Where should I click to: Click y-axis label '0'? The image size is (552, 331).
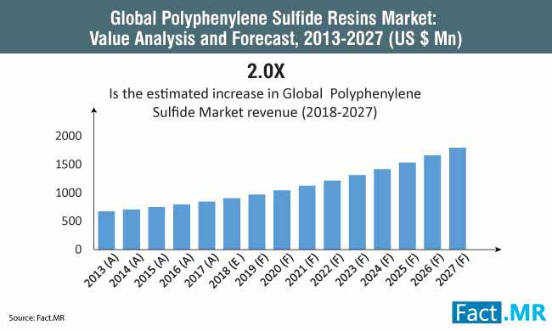(78, 250)
